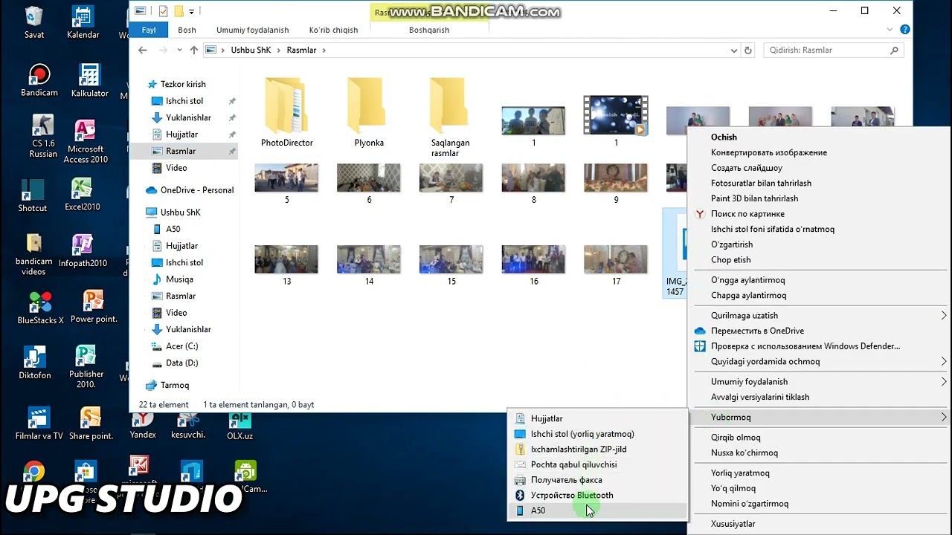Expand Quyidagi yordamida ochmoq submenu
Screen dimensions: 952x535
[944, 361]
